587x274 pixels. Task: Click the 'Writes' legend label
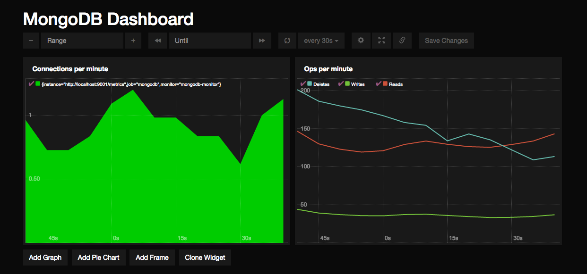click(x=358, y=84)
